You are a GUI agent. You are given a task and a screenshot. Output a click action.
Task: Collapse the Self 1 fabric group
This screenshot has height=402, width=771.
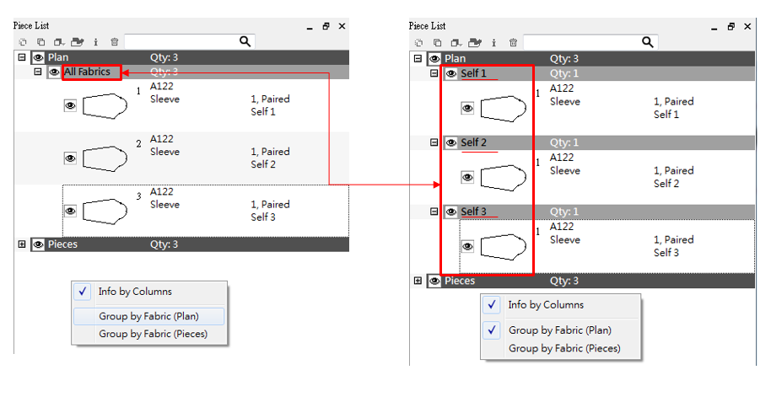click(434, 73)
